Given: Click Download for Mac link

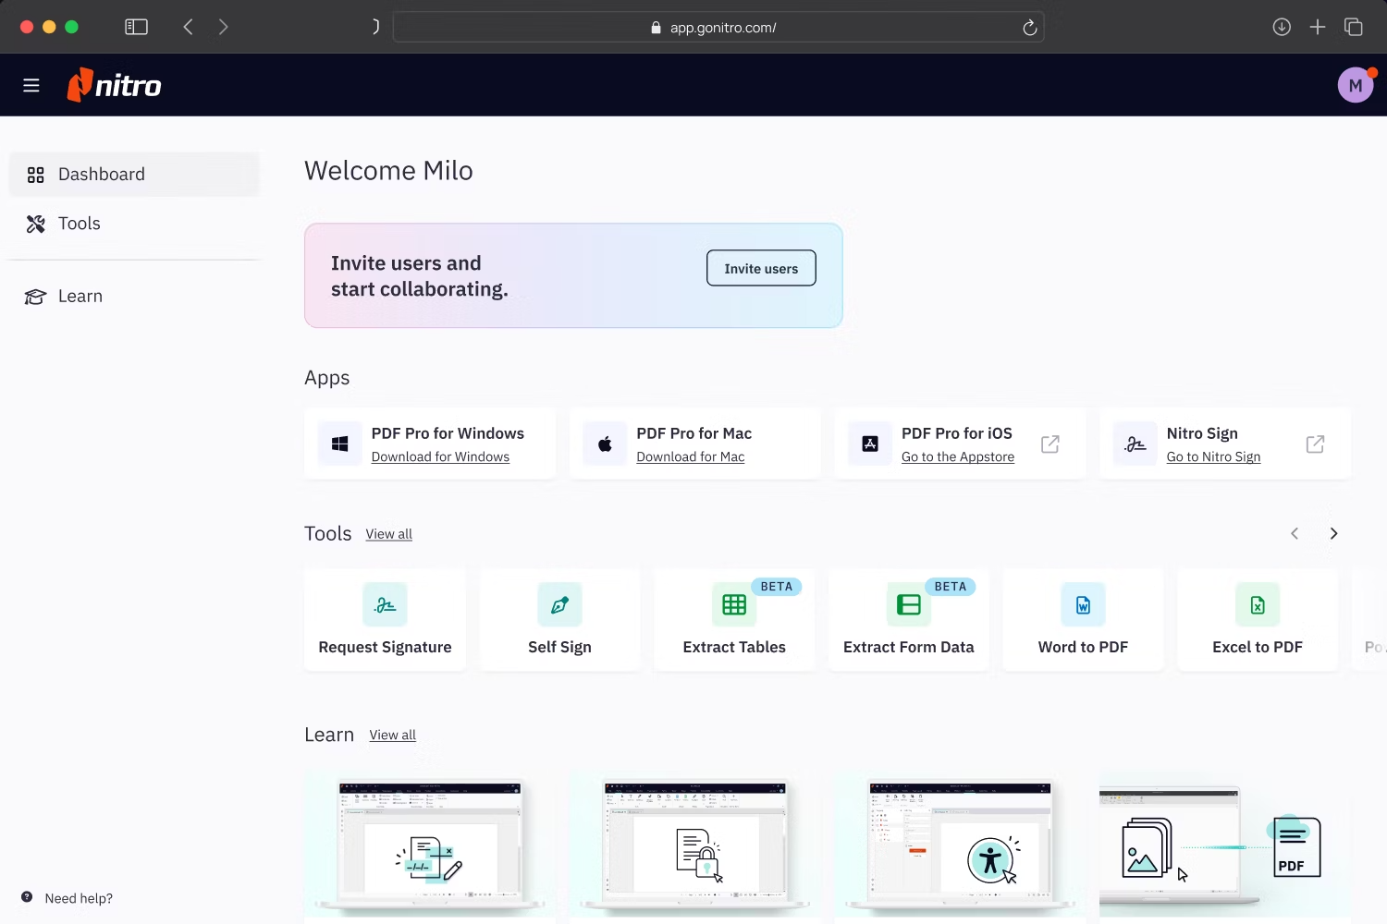Looking at the screenshot, I should (691, 456).
